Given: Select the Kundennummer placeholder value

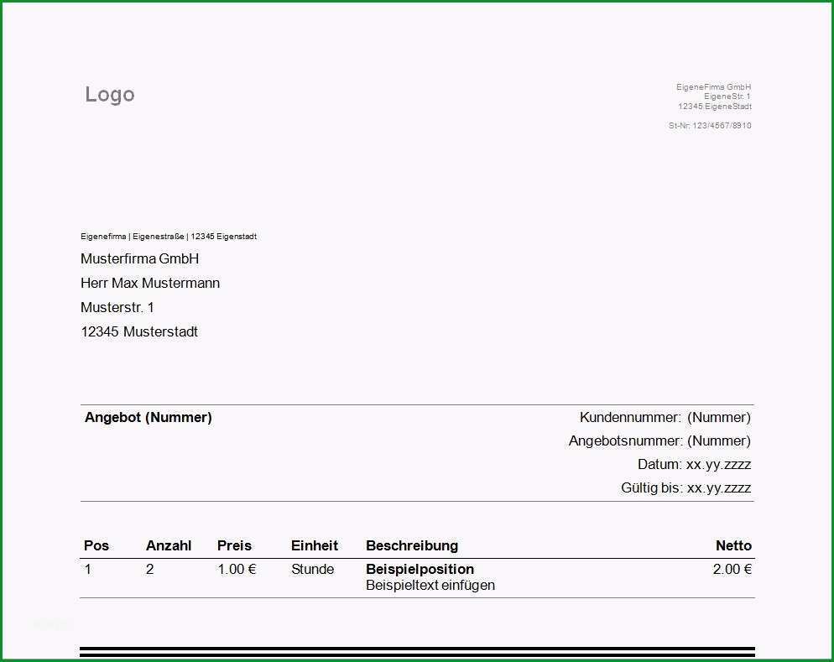Looking at the screenshot, I should 718,417.
